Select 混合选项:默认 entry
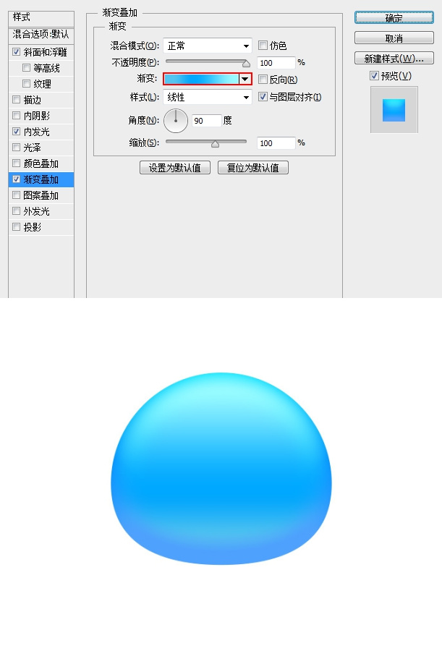The image size is (442, 651). point(41,35)
